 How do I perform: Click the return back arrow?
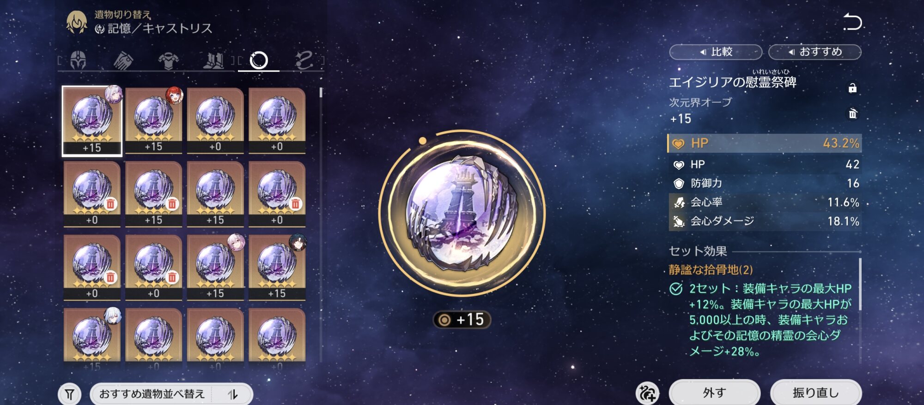[x=852, y=22]
